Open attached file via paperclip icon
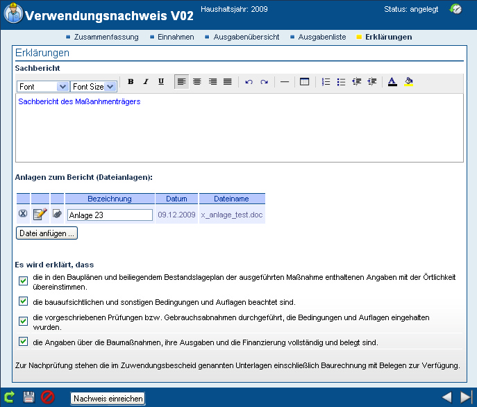Image resolution: width=477 pixels, height=407 pixels. point(57,213)
